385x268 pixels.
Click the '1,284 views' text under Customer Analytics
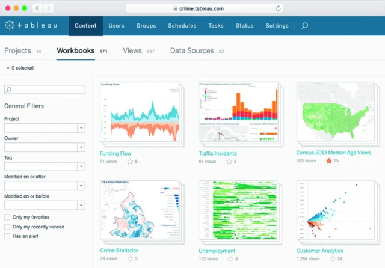click(x=308, y=258)
